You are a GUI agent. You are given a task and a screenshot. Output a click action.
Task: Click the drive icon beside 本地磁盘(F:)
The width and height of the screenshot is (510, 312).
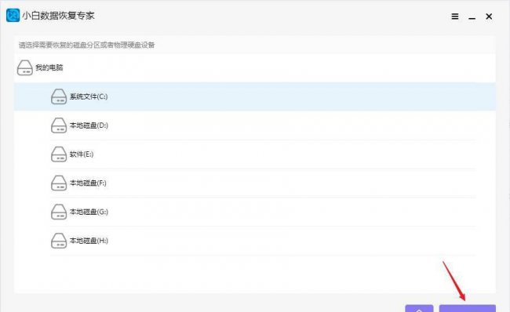tap(59, 183)
